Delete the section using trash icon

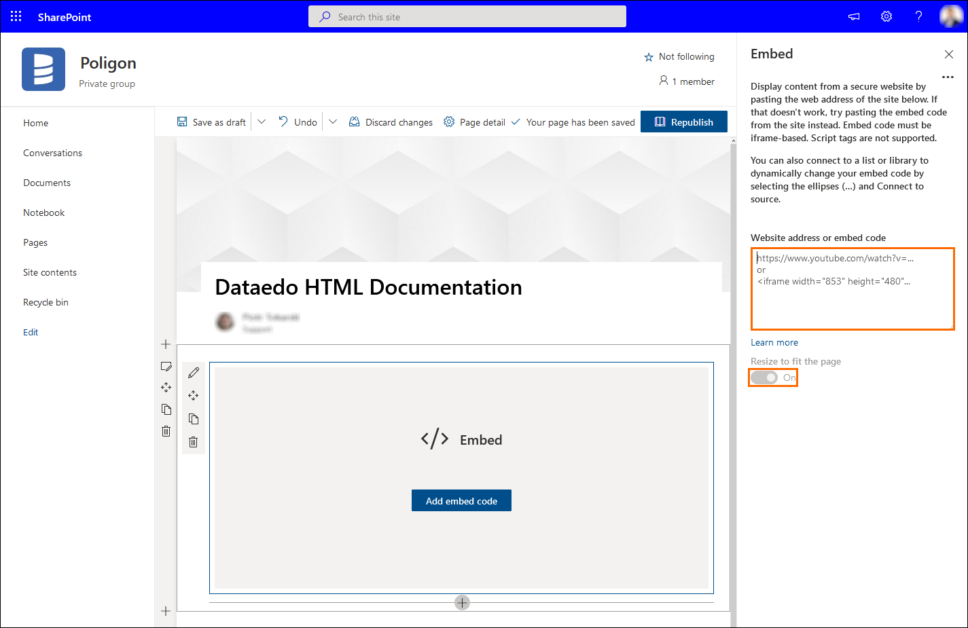(166, 431)
